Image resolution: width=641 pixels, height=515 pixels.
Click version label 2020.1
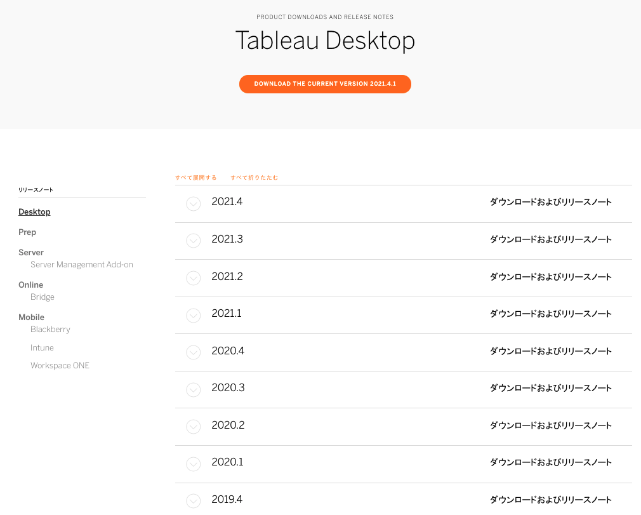227,462
